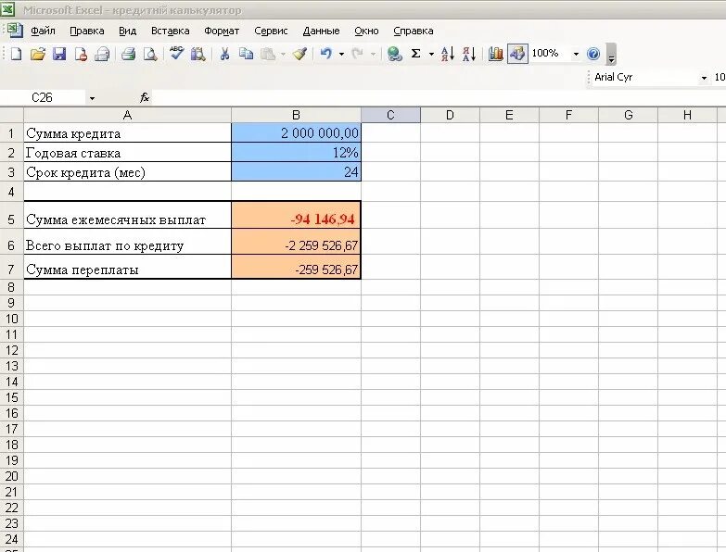Select column B header
726x552 pixels.
tap(297, 115)
